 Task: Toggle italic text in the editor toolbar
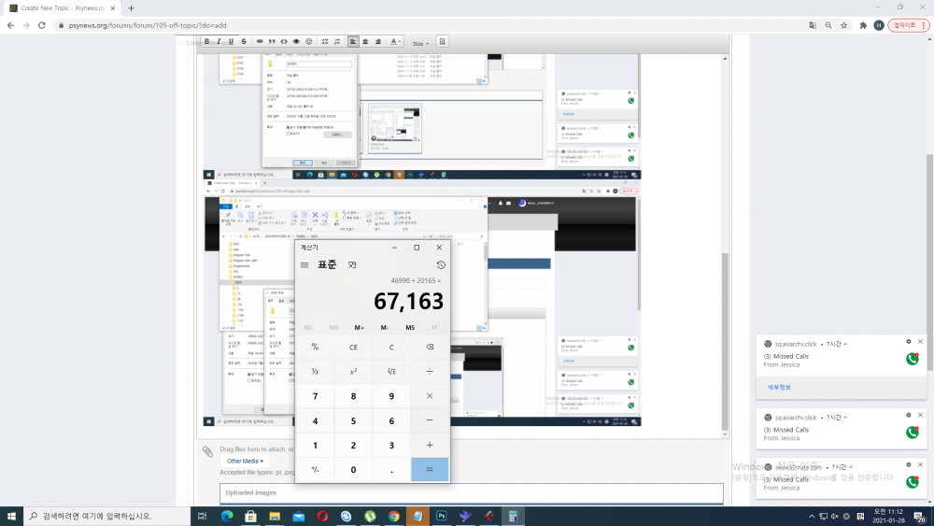219,42
